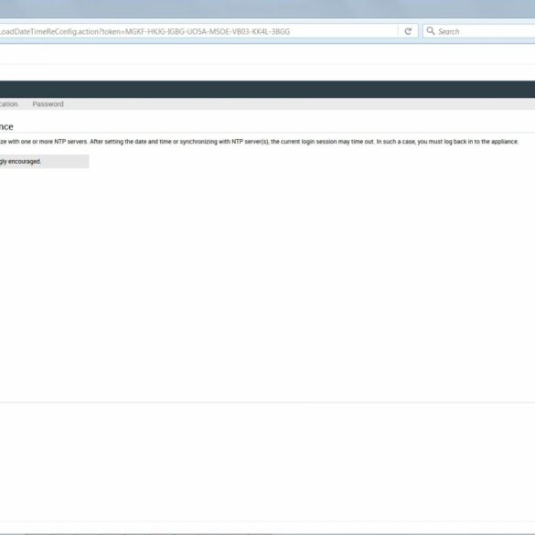Screen dimensions: 535x535
Task: Click the magnifier icon in the search box
Action: [431, 31]
